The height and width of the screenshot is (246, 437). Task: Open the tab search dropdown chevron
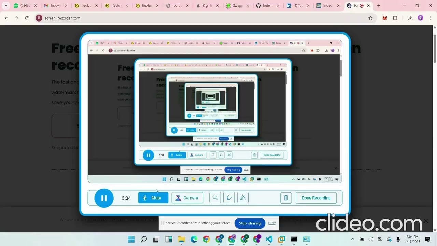[6, 6]
